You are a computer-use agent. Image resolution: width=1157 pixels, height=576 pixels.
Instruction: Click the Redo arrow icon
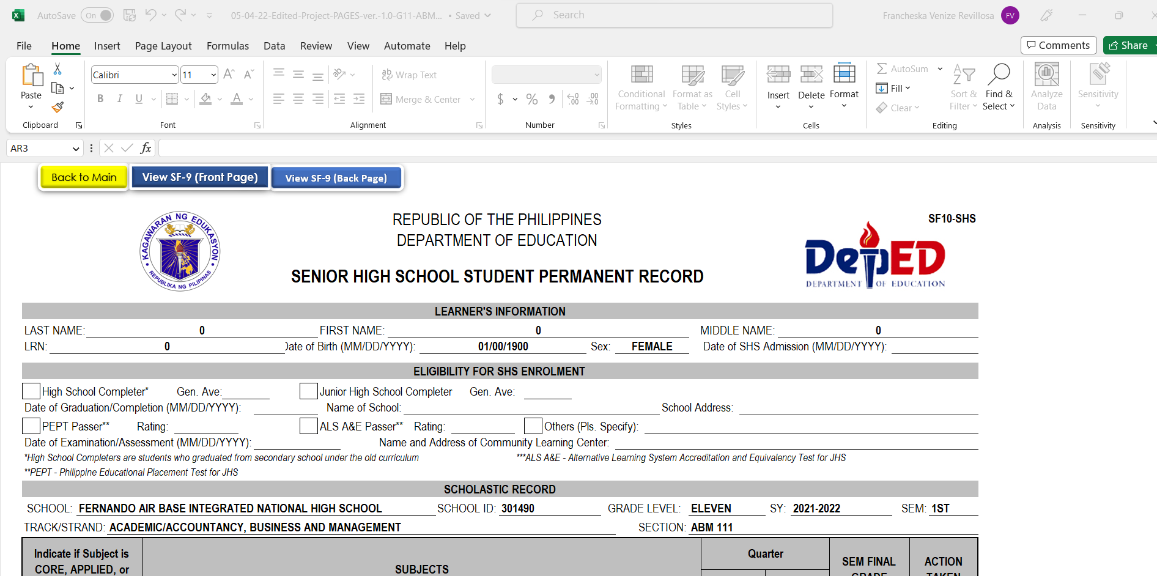pos(180,15)
